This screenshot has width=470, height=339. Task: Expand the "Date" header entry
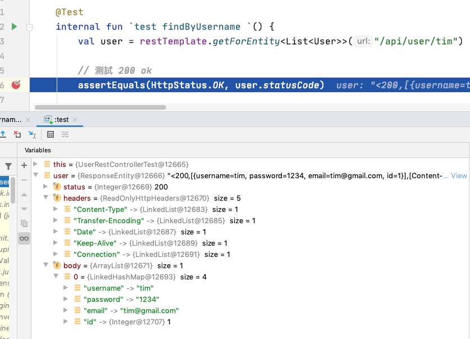click(x=56, y=231)
